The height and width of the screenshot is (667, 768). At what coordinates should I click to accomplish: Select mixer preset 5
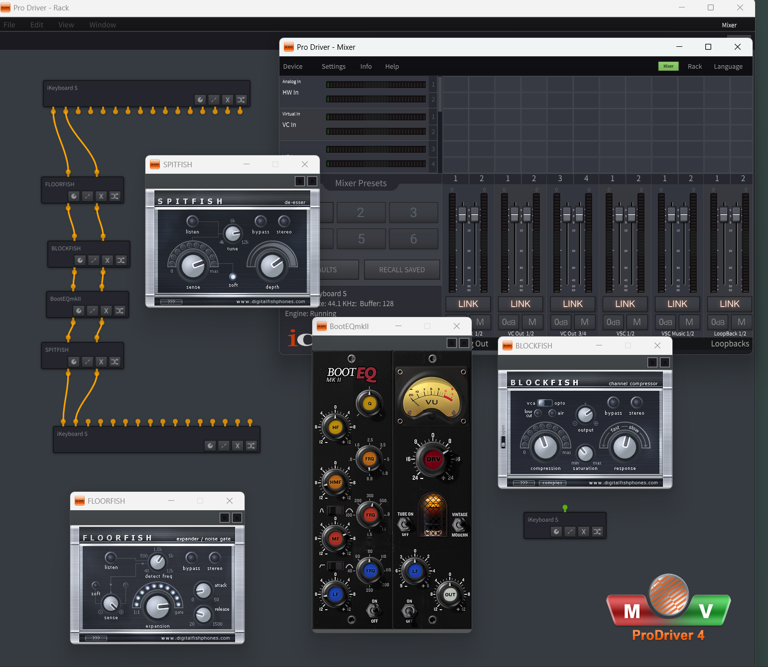pyautogui.click(x=362, y=239)
